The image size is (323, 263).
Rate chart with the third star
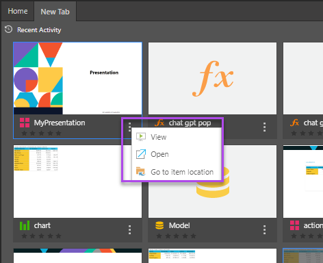41,236
